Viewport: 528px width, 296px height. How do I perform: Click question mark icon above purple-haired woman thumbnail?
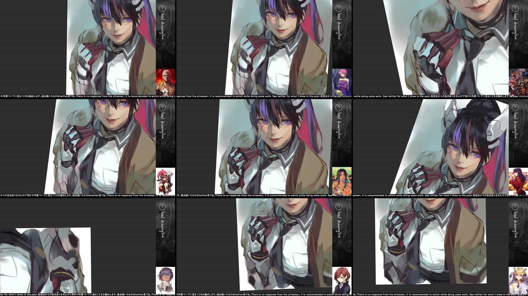515,107
